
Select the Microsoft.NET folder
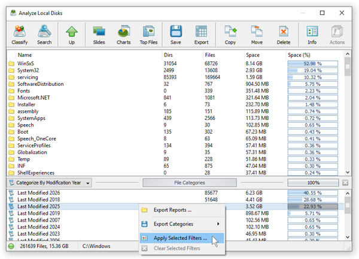point(175,98)
